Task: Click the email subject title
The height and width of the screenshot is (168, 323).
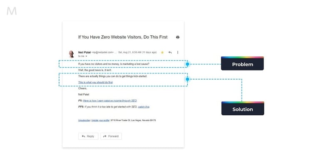Action: (123, 37)
